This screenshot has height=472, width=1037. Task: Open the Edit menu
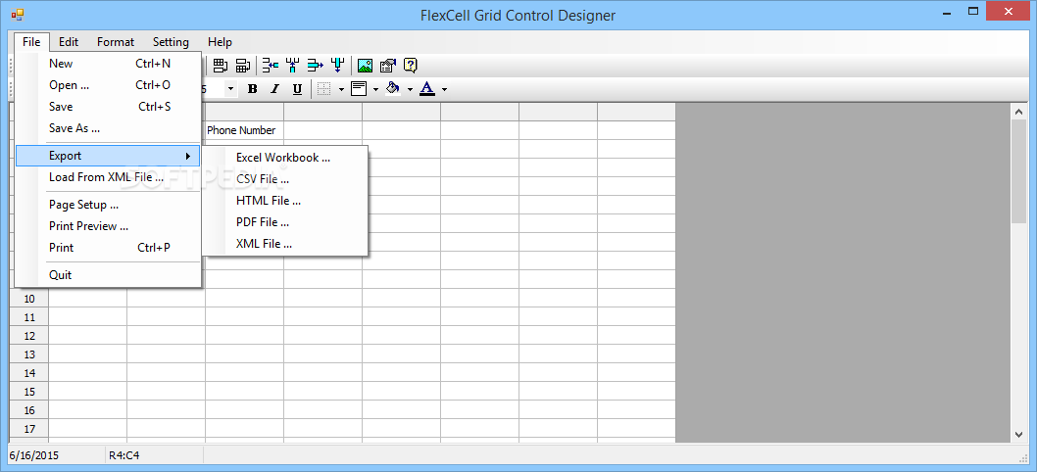coord(69,42)
